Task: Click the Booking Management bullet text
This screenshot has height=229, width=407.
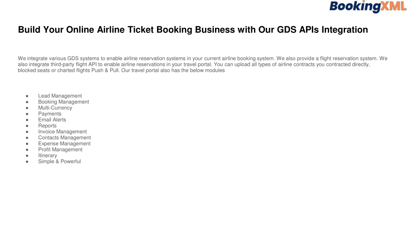Action: 64,102
